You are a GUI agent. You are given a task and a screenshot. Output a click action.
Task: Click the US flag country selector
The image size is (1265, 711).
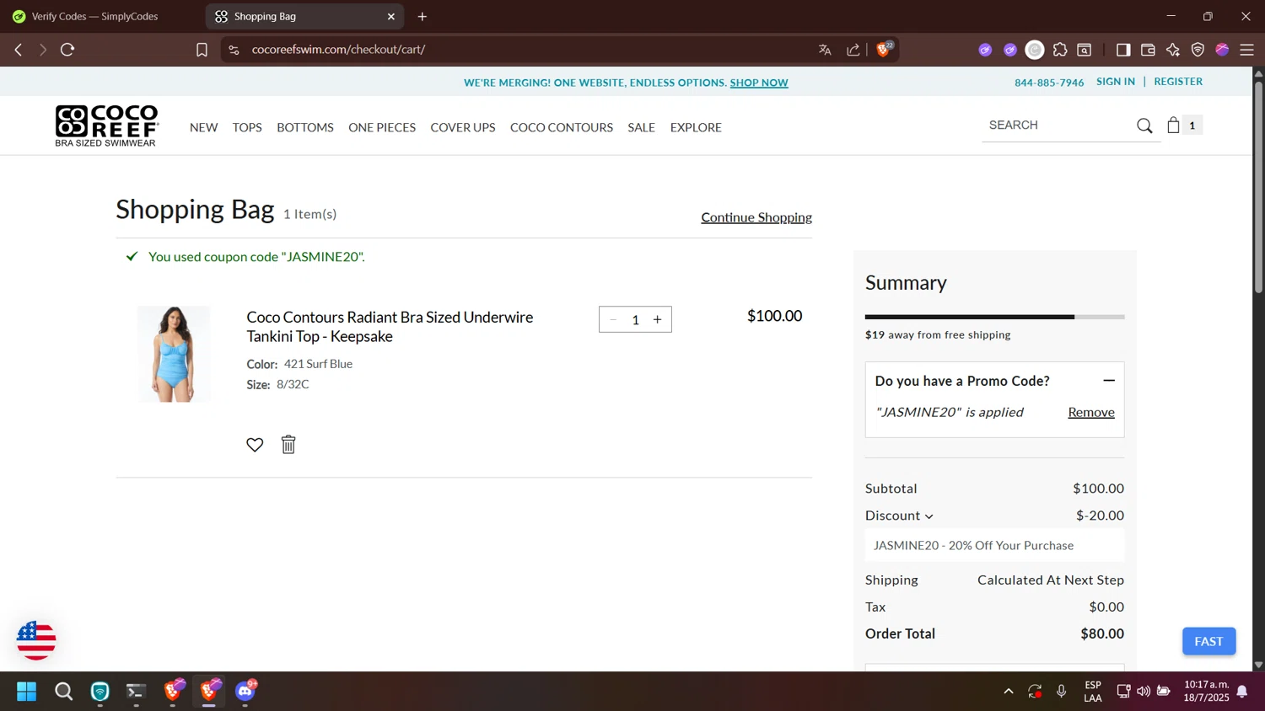tap(36, 640)
